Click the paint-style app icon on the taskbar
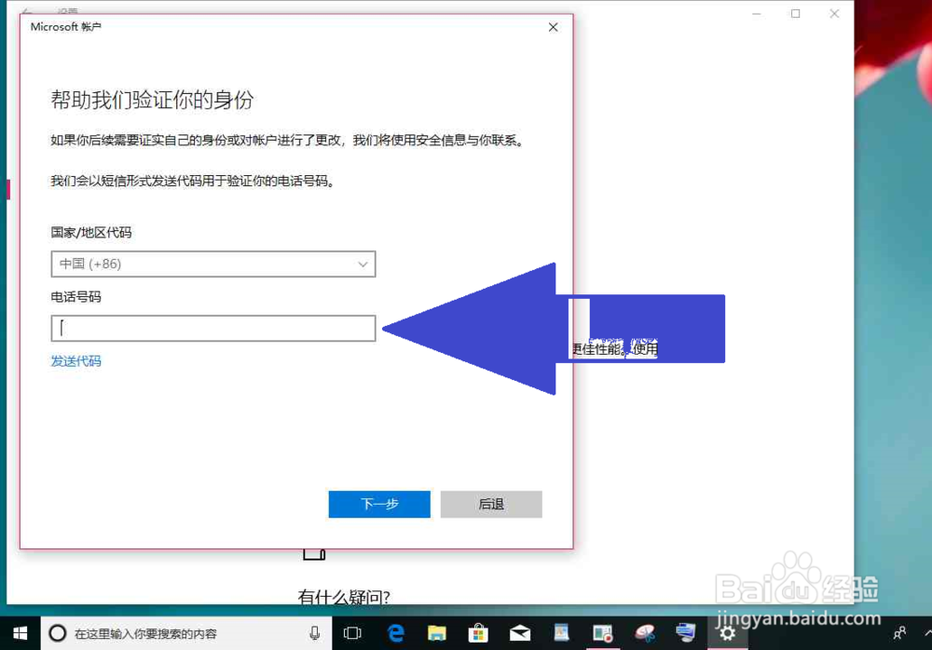The width and height of the screenshot is (932, 650). pyautogui.click(x=644, y=633)
